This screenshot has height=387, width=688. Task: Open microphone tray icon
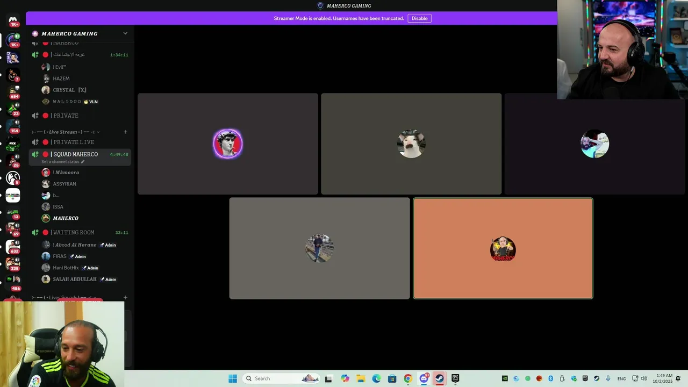(x=608, y=378)
